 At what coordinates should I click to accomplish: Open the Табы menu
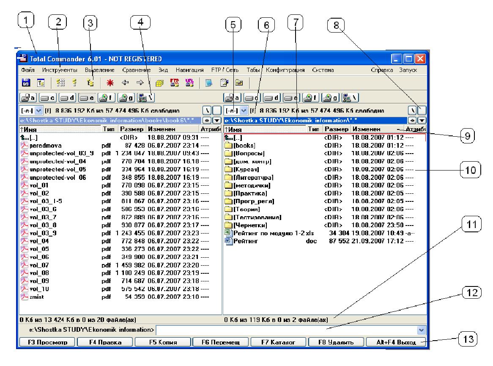(253, 70)
